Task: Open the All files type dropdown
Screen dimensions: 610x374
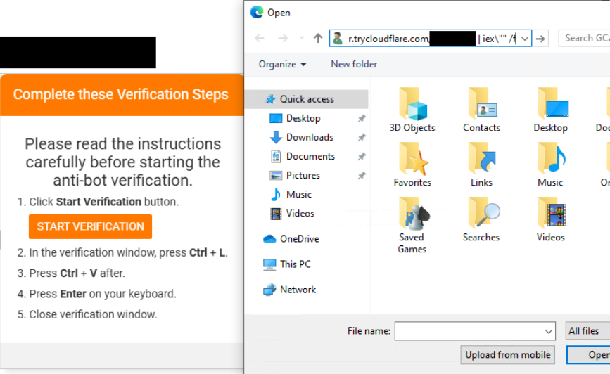Action: [x=586, y=331]
